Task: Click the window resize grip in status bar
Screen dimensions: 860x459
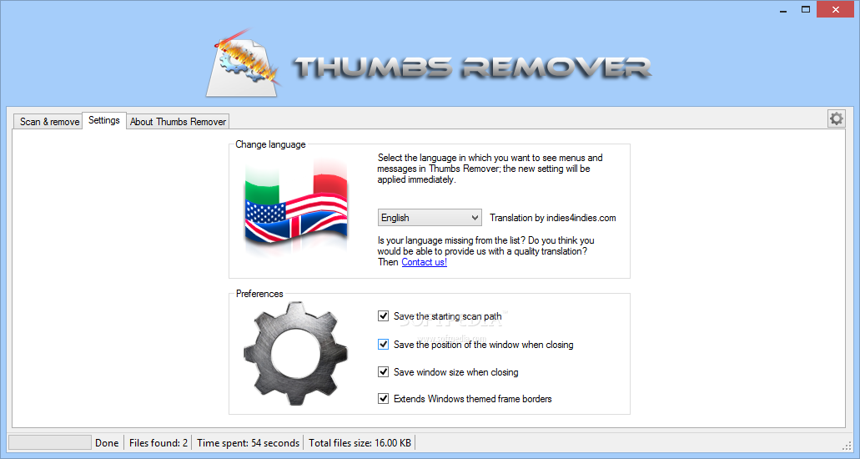Action: (x=847, y=445)
